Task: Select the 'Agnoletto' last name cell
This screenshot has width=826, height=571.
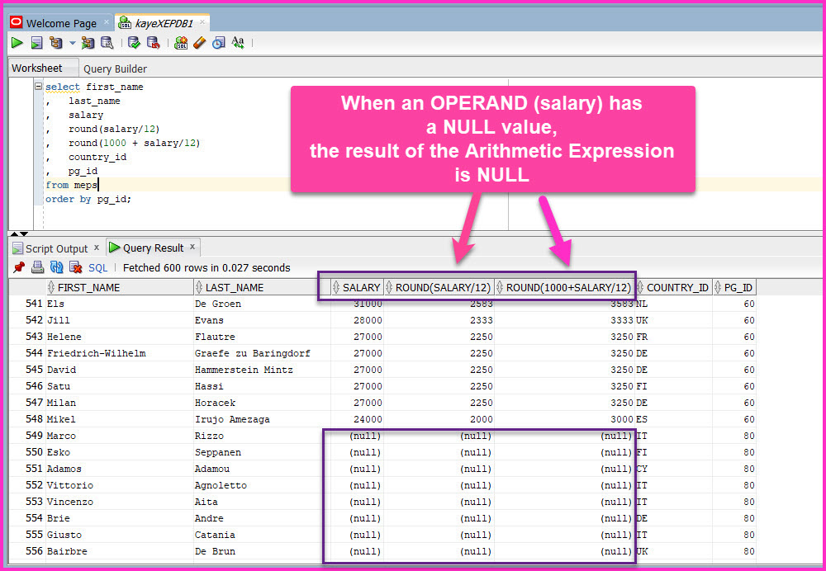Action: (x=263, y=485)
